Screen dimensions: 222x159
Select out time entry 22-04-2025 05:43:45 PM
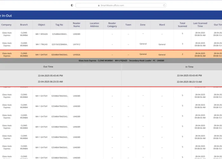tap(50, 76)
